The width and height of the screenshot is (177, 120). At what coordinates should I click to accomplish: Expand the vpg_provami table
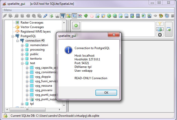pyautogui.click(x=27, y=90)
